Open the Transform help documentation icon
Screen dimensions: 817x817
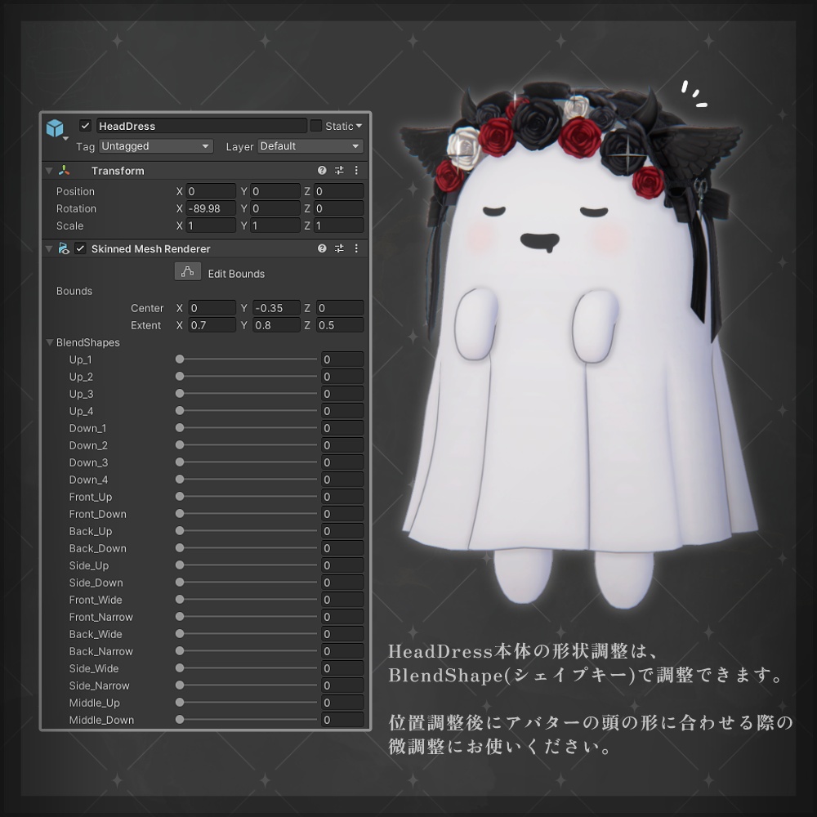tap(323, 170)
